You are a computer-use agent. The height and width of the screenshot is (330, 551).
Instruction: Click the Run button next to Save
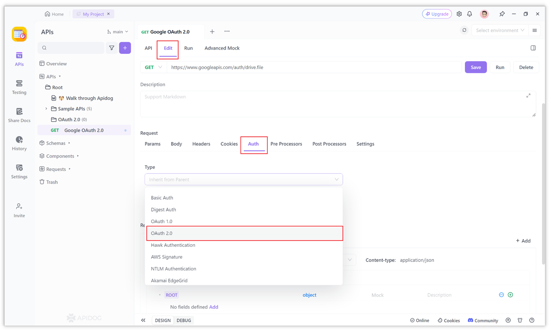[x=500, y=67]
